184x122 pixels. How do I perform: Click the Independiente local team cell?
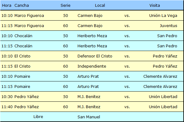point(92,66)
